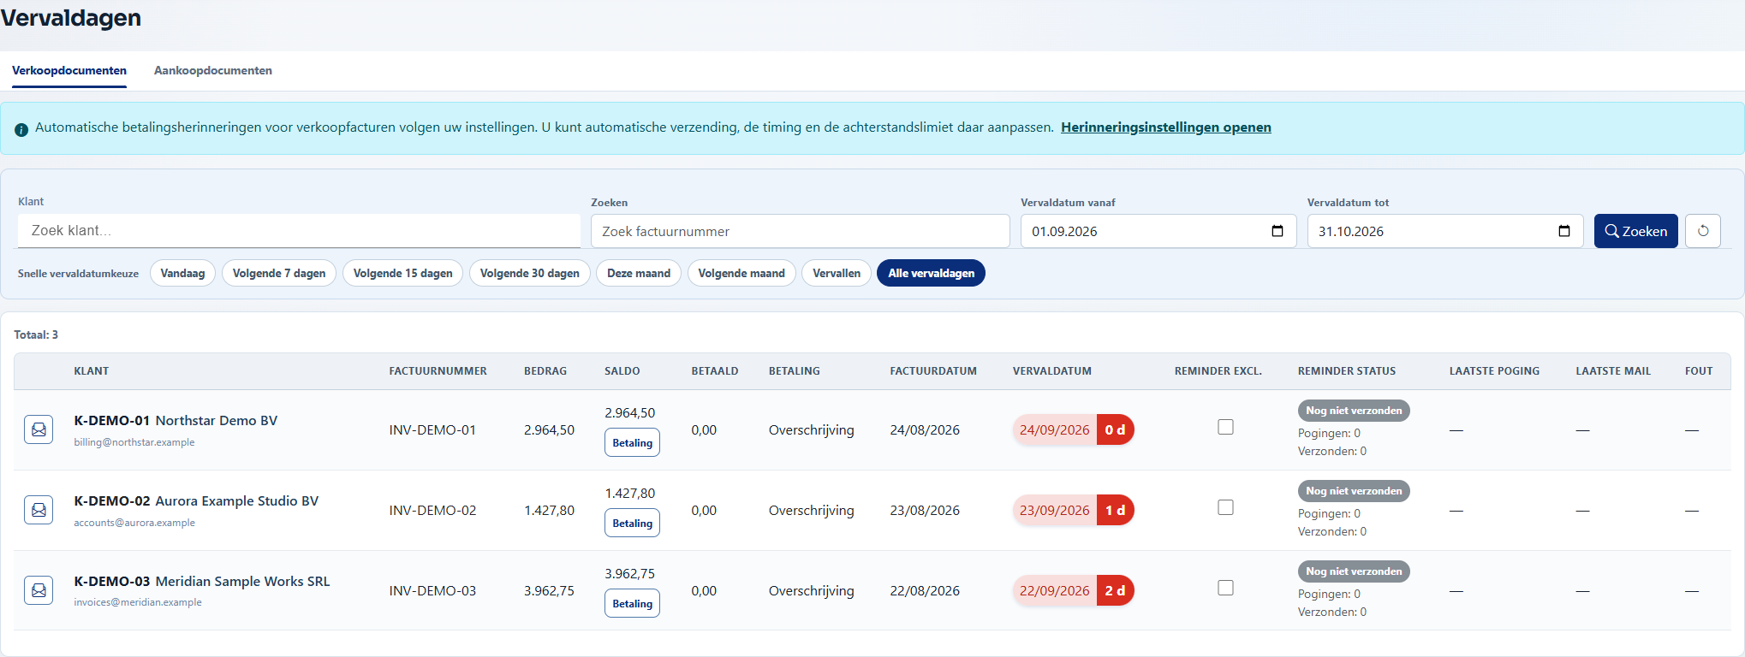Click the FACTUURNUMMER column header
This screenshot has height=657, width=1745.
[438, 371]
